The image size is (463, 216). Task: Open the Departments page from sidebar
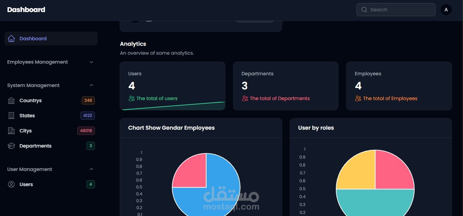coord(51,146)
